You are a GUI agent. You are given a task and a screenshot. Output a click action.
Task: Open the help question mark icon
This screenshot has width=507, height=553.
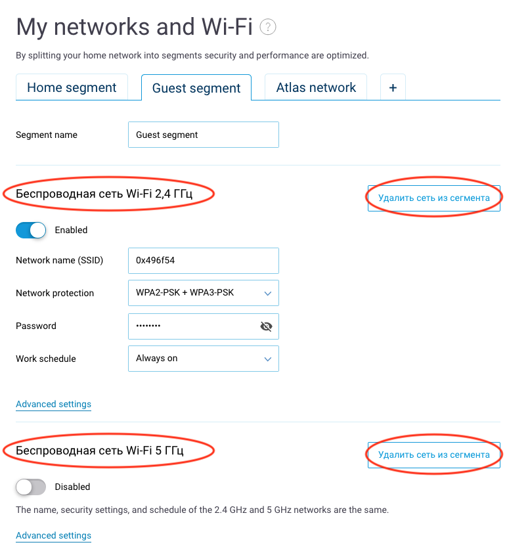tap(267, 27)
